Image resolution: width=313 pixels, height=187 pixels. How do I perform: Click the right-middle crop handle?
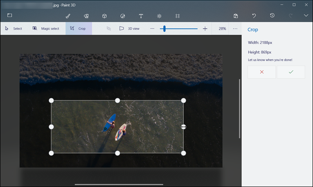[183, 127]
